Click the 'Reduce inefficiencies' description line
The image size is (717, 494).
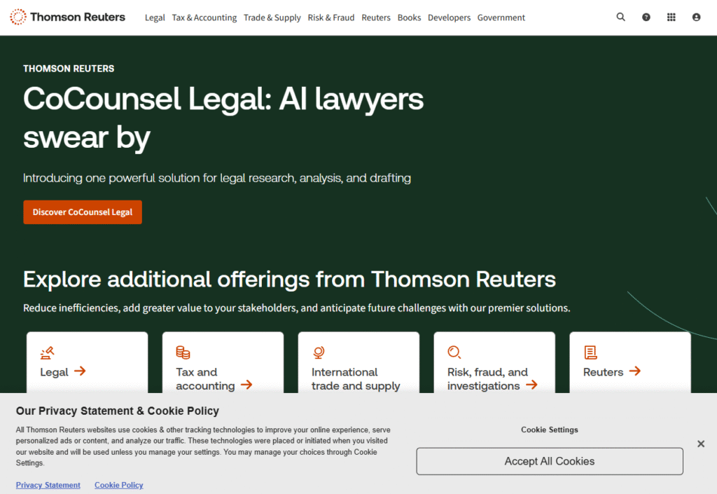(x=297, y=308)
